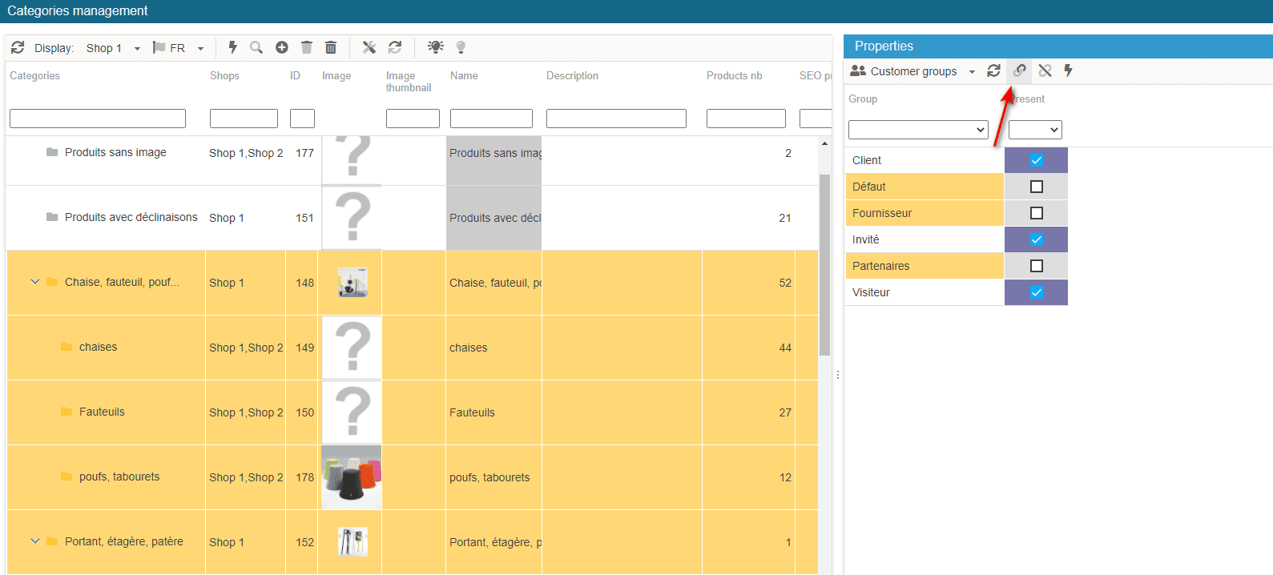The width and height of the screenshot is (1273, 575).
Task: Click the magnifier search icon in toolbar
Action: pyautogui.click(x=256, y=48)
